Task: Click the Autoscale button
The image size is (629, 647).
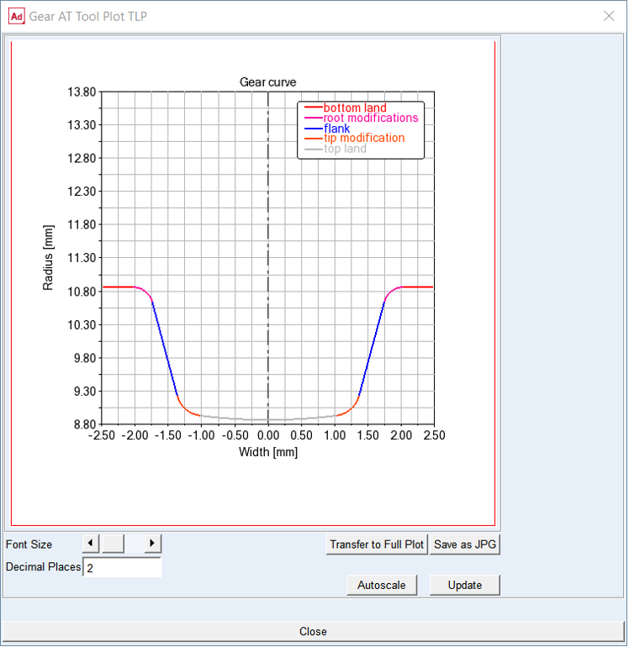Action: tap(382, 585)
